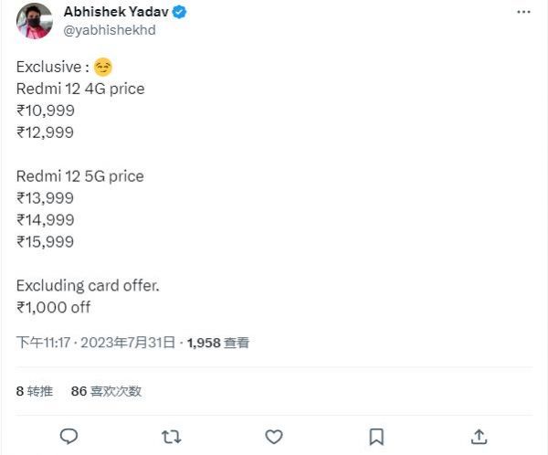
Task: View the 1,958 查看 view count
Action: click(218, 344)
